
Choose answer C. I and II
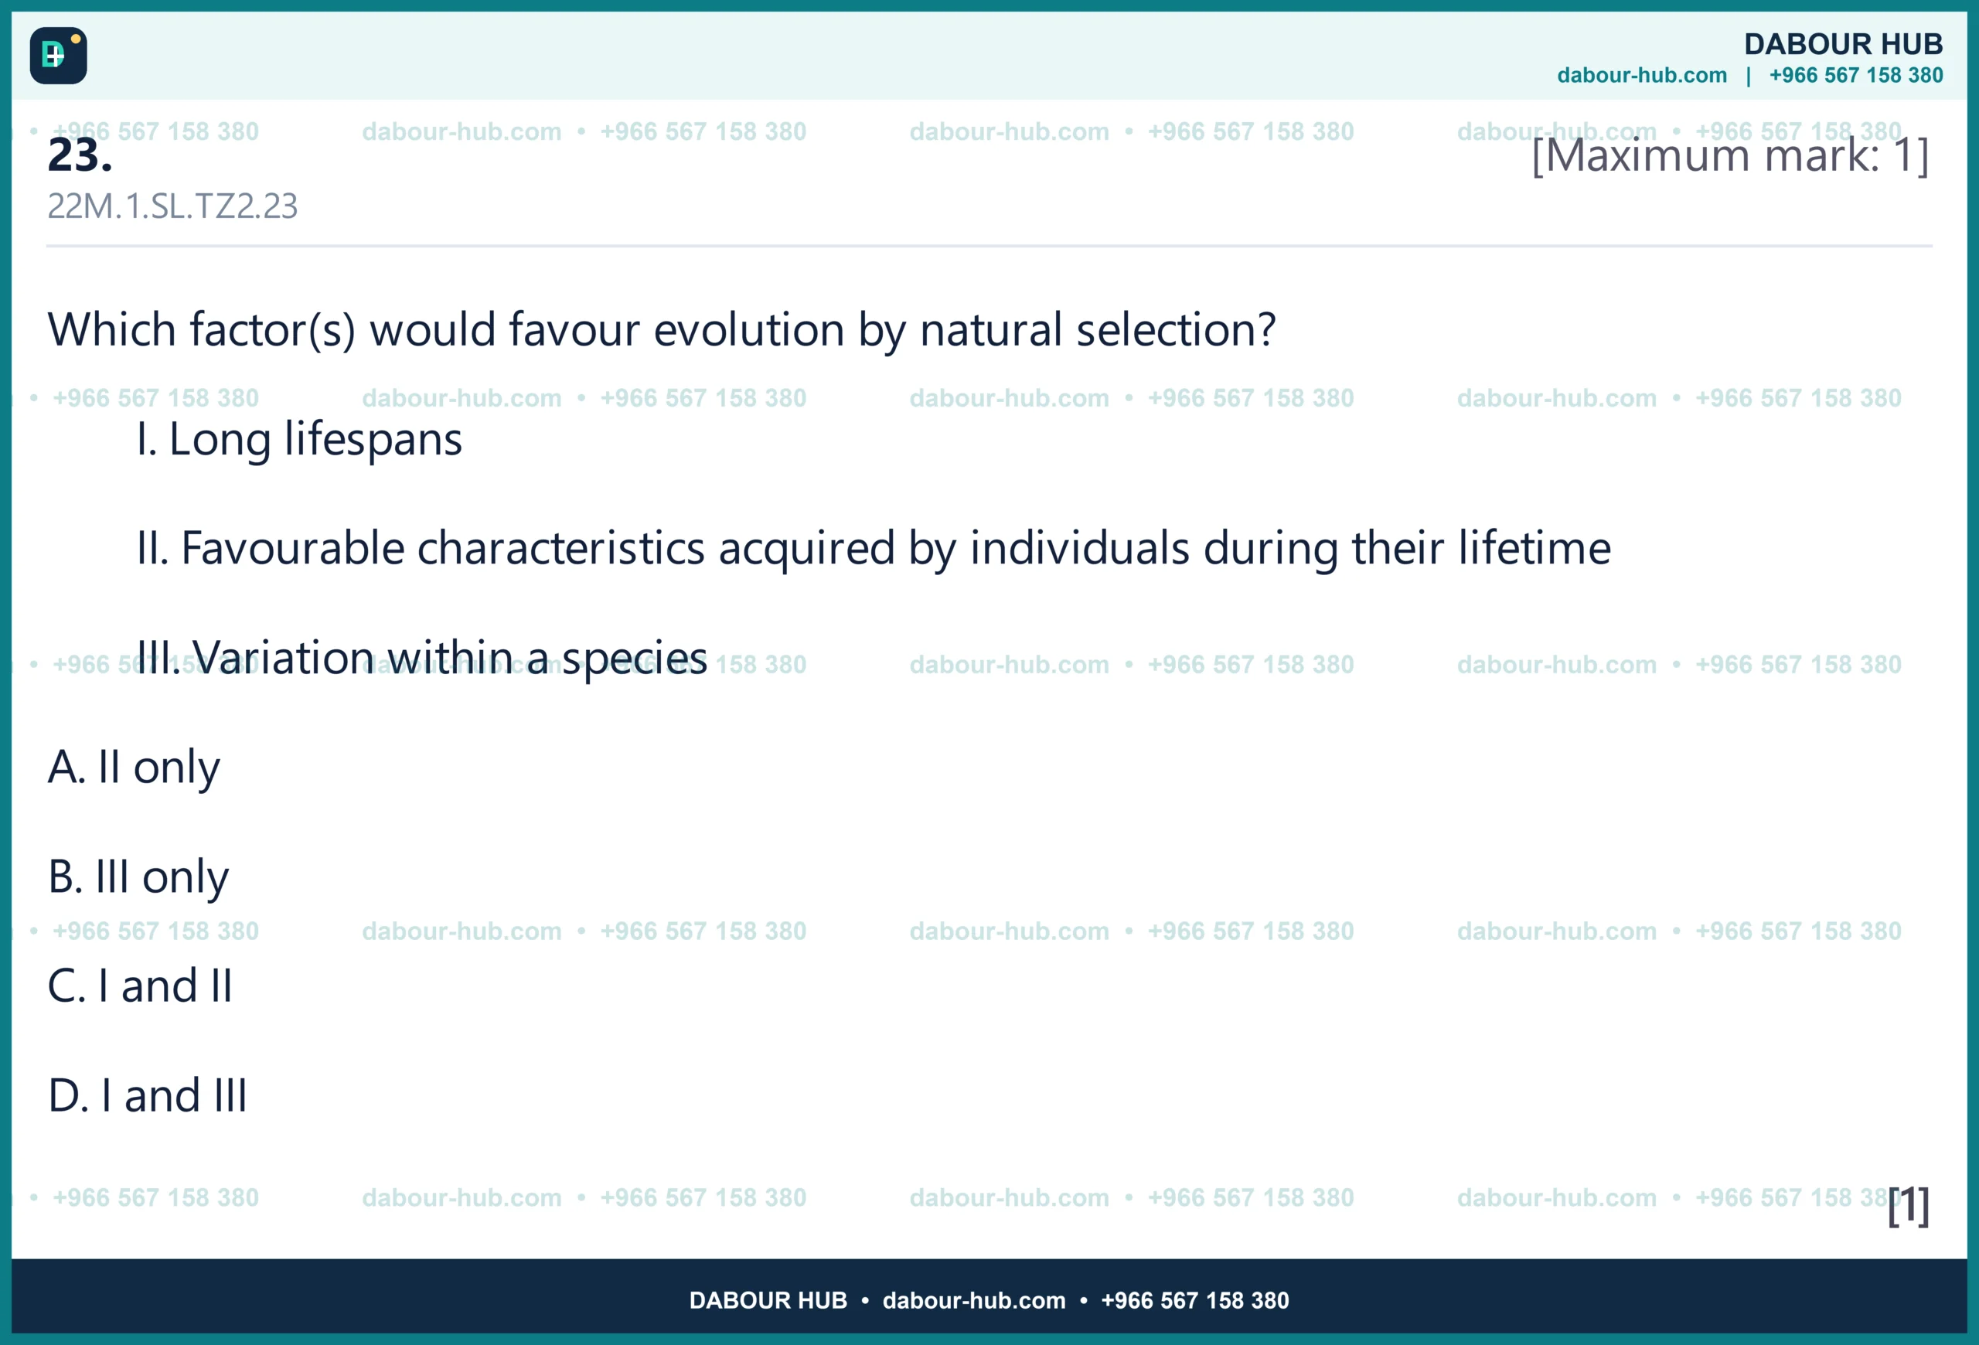click(140, 986)
